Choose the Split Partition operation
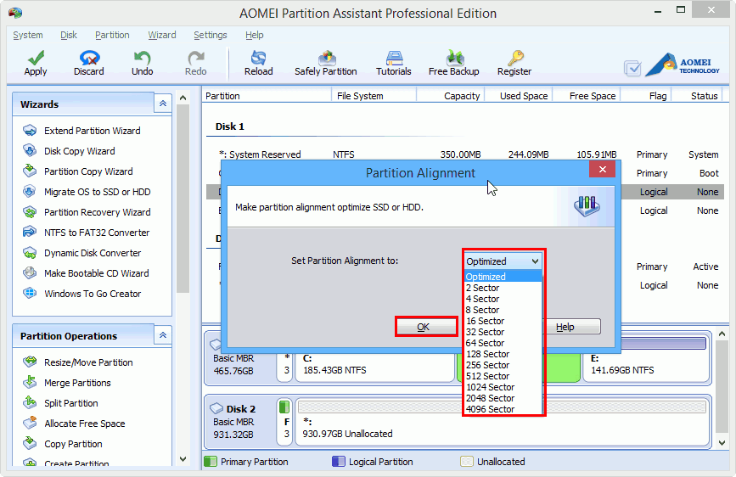736x477 pixels. pos(70,403)
